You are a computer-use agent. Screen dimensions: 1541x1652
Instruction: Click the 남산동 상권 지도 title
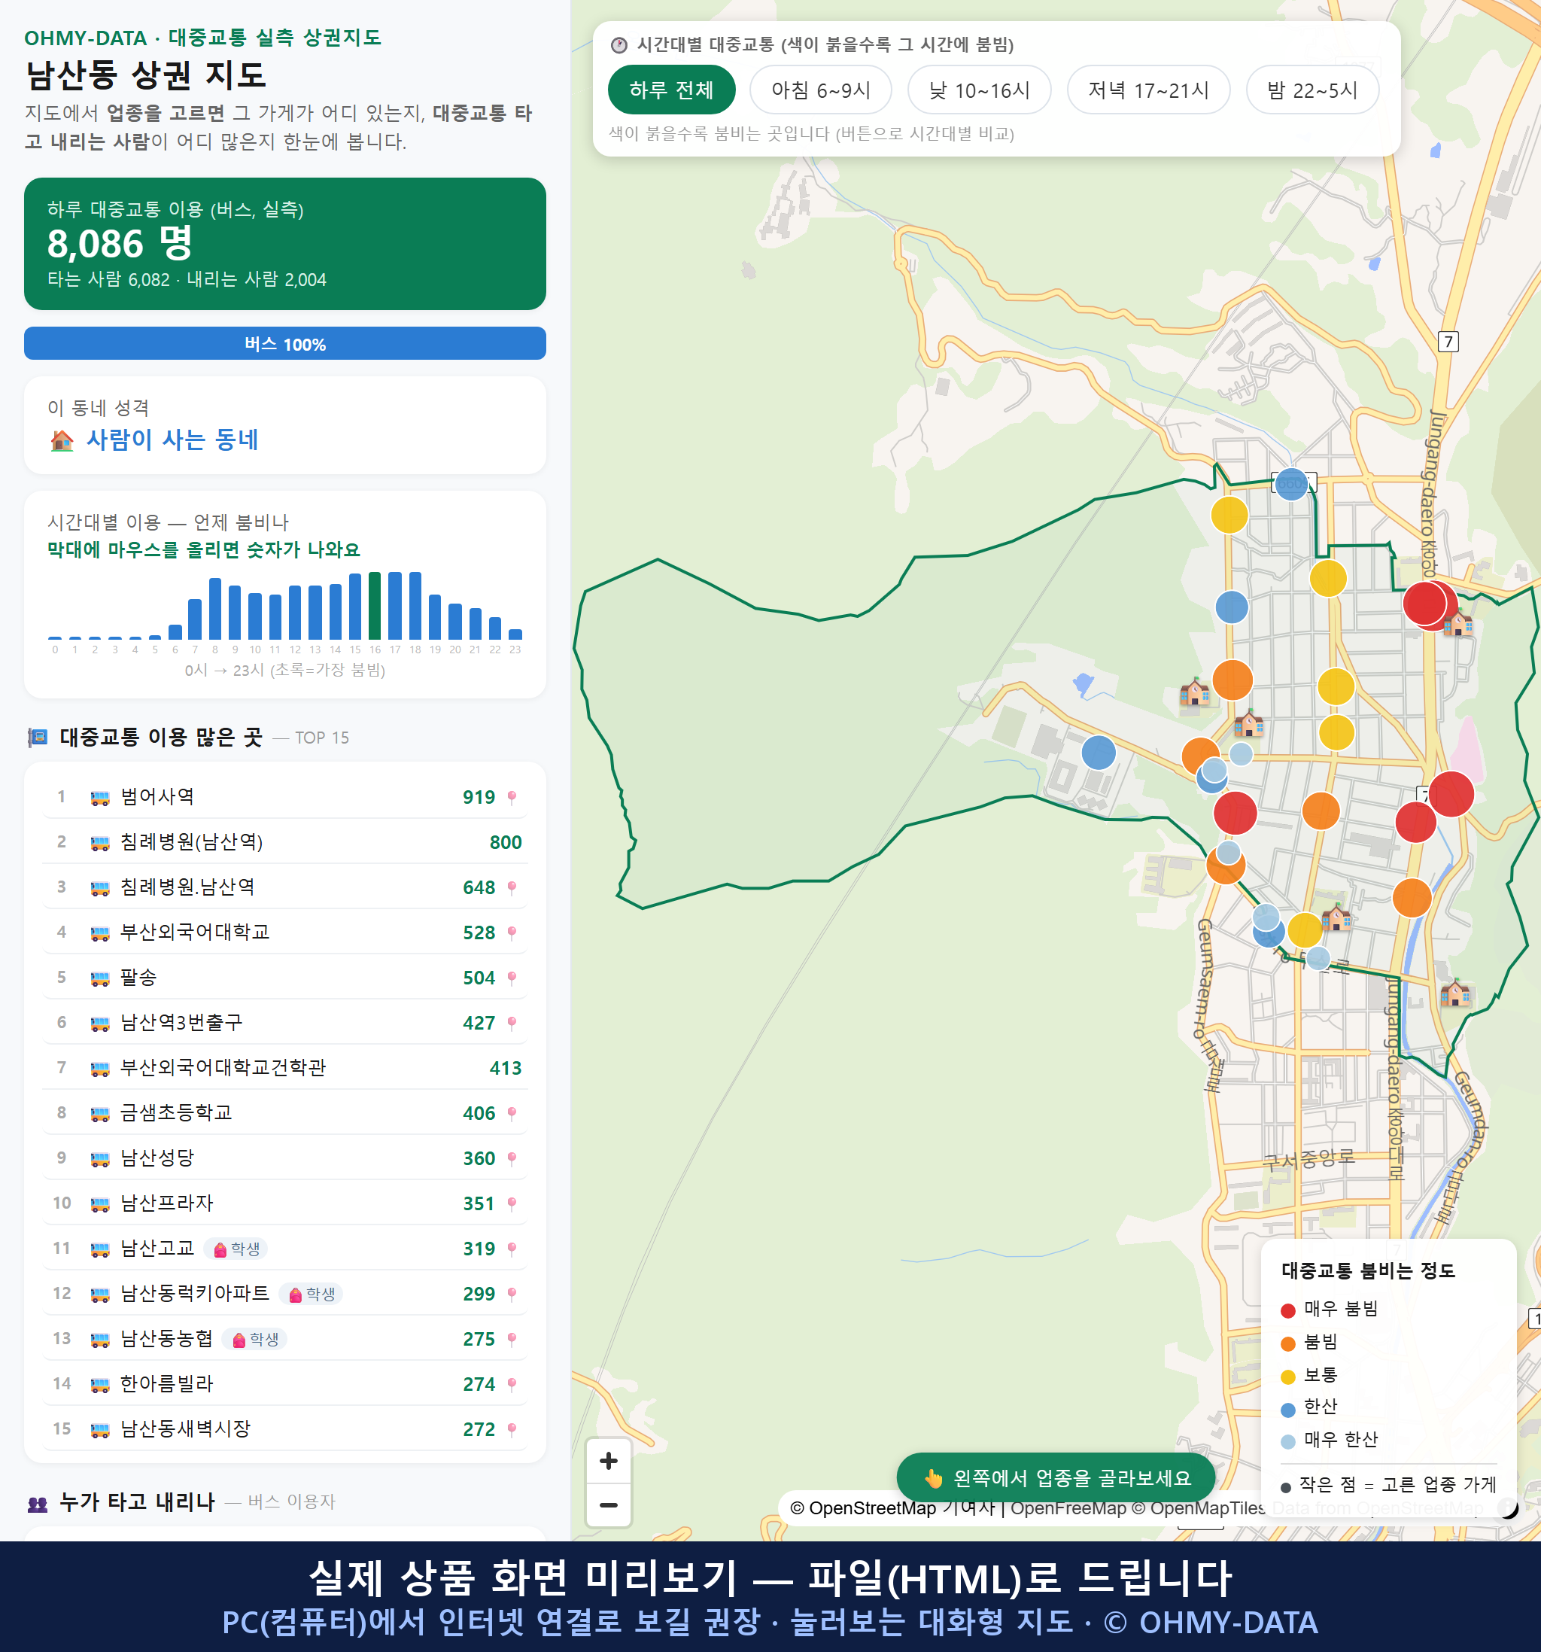146,75
